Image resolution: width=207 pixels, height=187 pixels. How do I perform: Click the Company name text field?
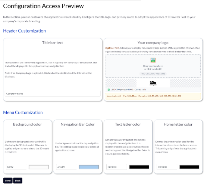[x=53, y=93]
